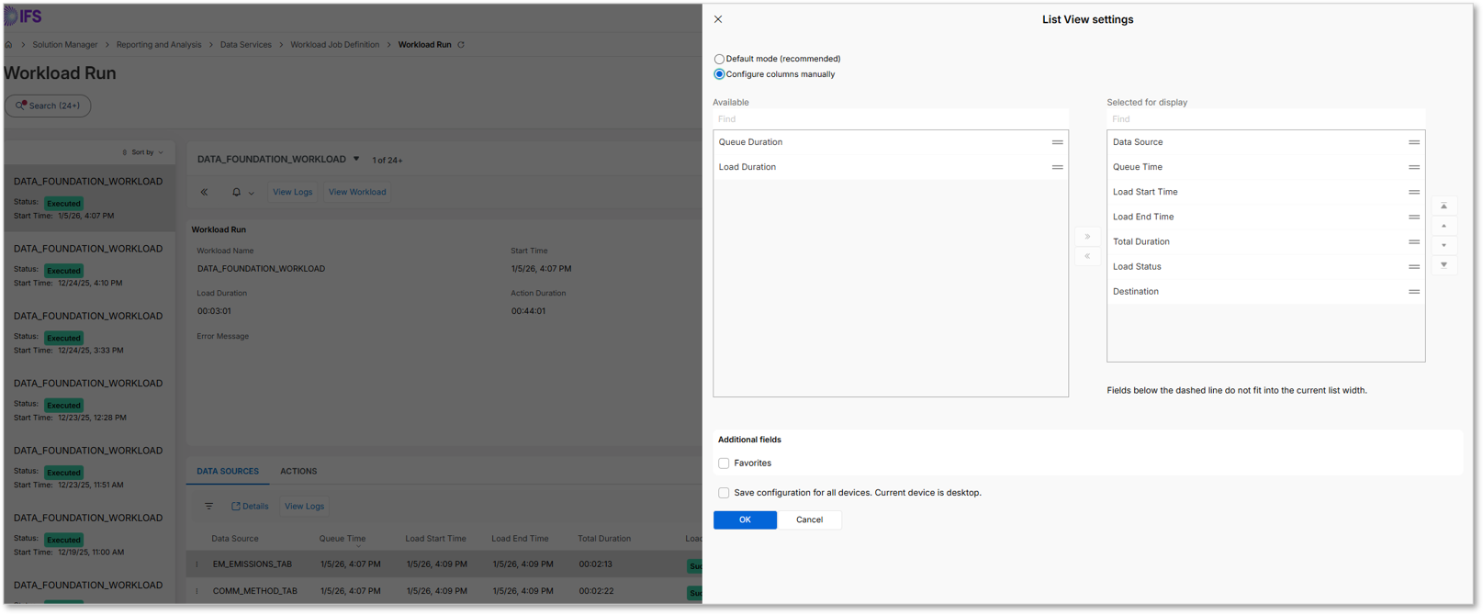Select Default mode (recommended) radio button

[719, 59]
